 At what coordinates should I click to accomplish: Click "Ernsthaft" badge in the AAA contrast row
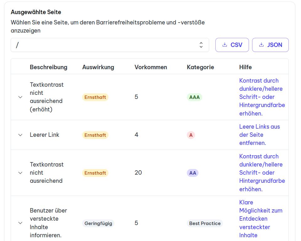[x=95, y=97]
